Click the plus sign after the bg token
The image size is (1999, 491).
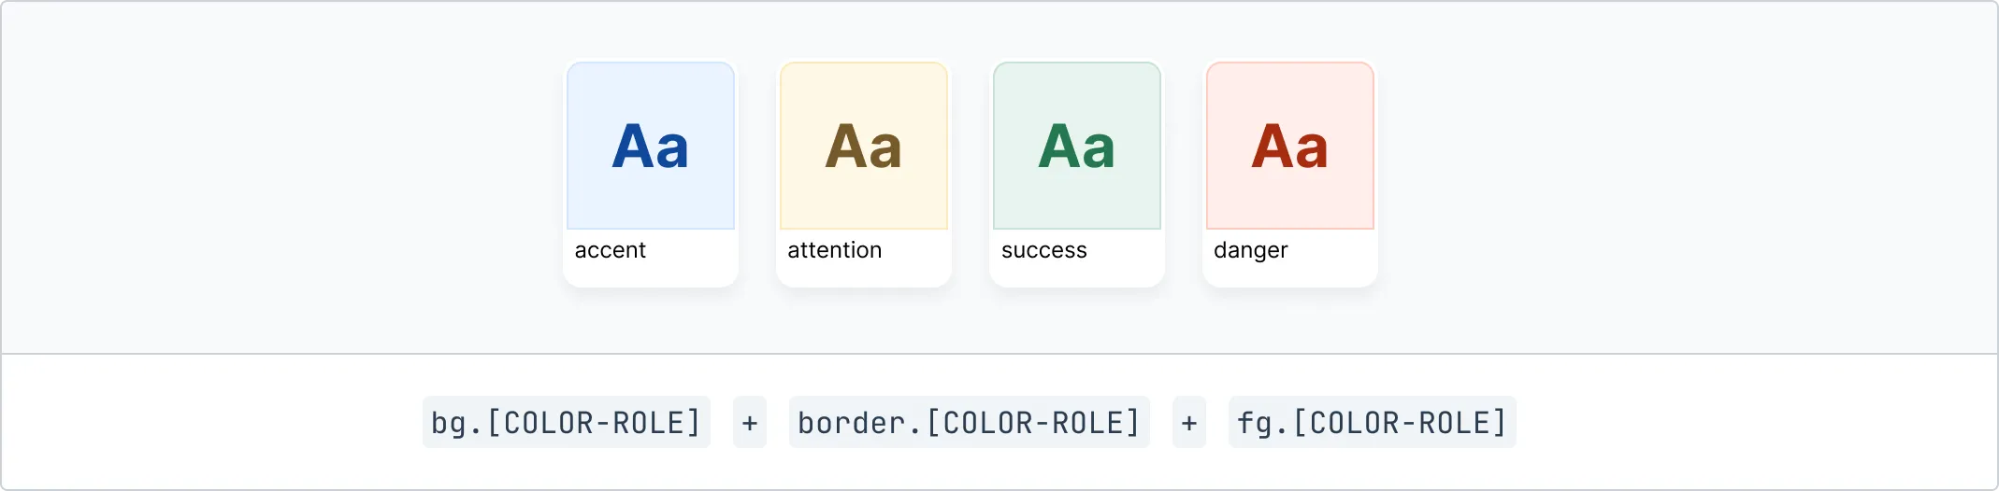tap(750, 423)
